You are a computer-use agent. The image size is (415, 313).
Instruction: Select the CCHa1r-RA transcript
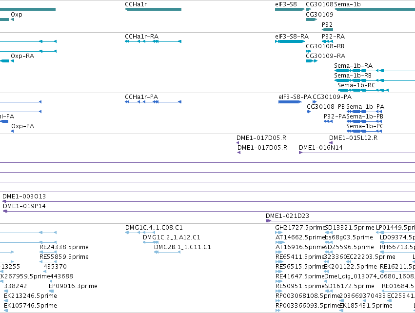click(x=153, y=41)
